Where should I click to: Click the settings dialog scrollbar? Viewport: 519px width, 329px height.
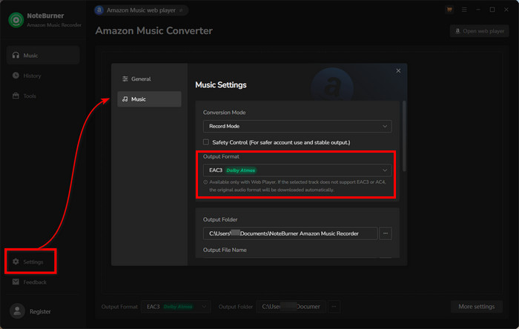tap(404, 136)
